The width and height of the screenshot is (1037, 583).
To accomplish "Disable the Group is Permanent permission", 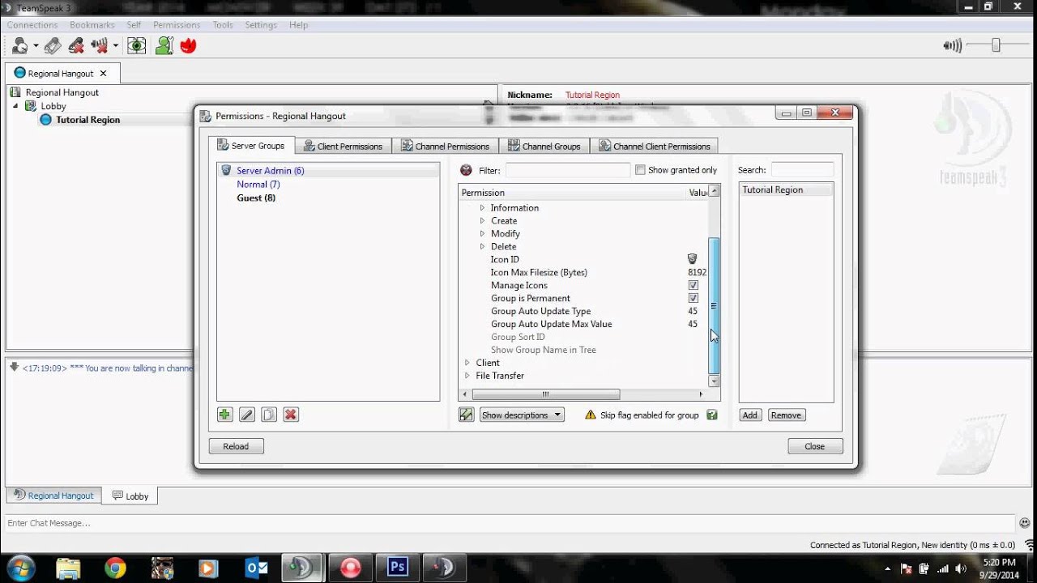I will (693, 298).
